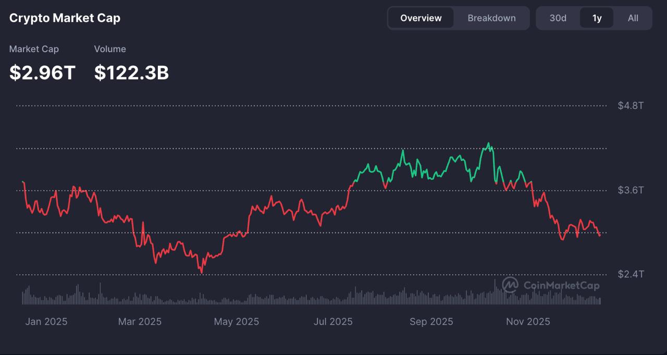Select the 1y time range

[x=597, y=18]
